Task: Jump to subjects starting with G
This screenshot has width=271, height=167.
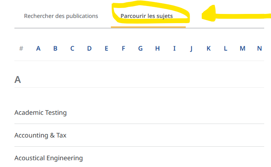Action: pyautogui.click(x=141, y=49)
